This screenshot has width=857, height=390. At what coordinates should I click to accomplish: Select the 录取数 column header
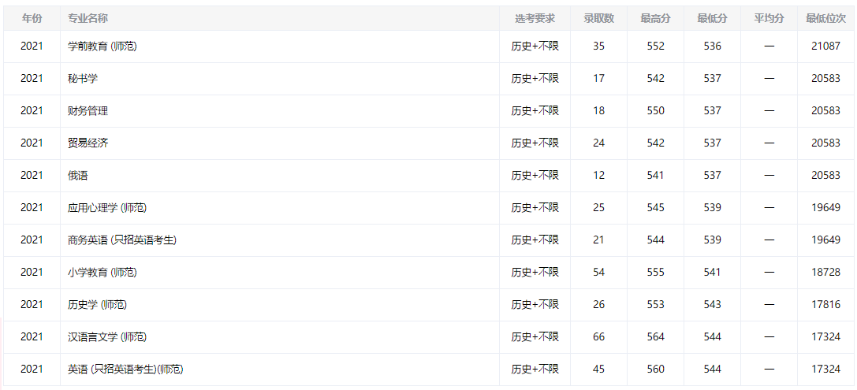point(598,18)
